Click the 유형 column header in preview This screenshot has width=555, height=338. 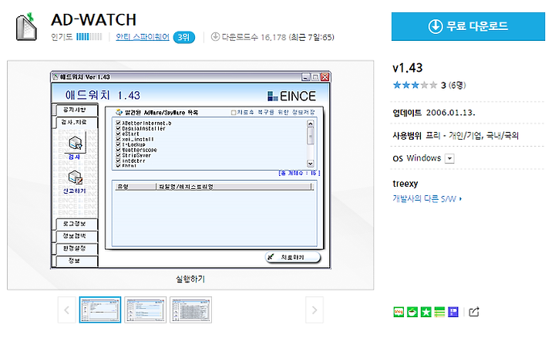pyautogui.click(x=136, y=187)
